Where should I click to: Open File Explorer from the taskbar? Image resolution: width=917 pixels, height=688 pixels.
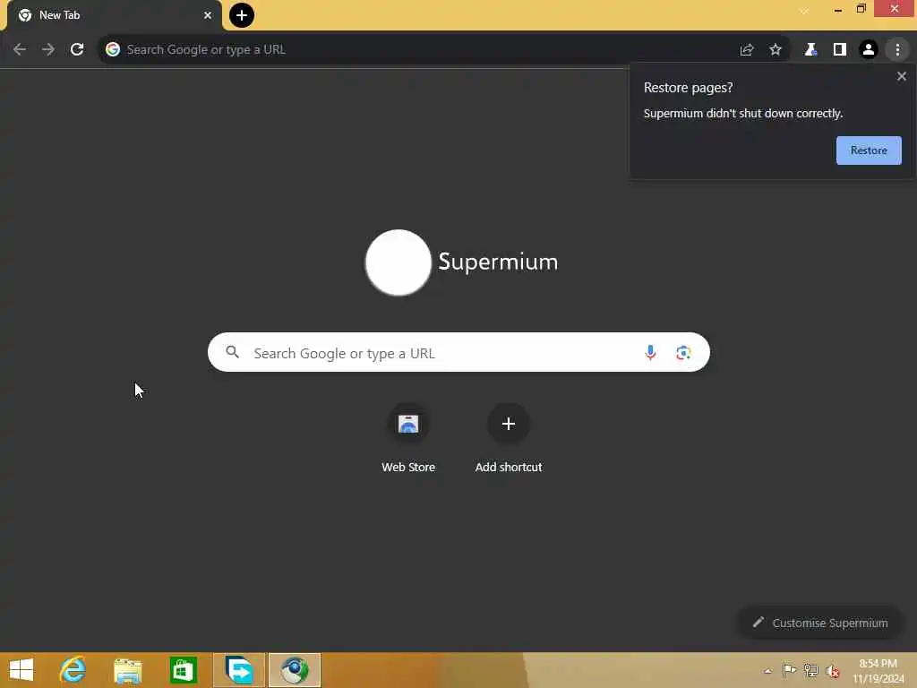click(x=127, y=670)
